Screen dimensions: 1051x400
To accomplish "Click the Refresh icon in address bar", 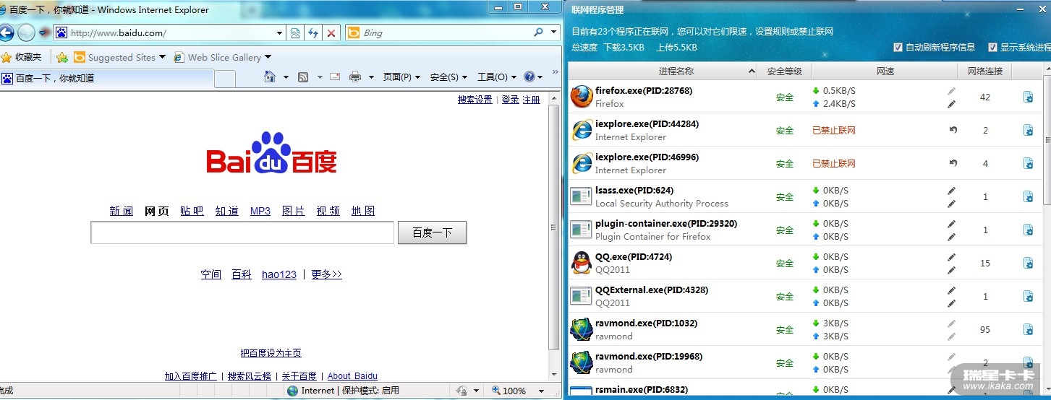I will pyautogui.click(x=313, y=32).
